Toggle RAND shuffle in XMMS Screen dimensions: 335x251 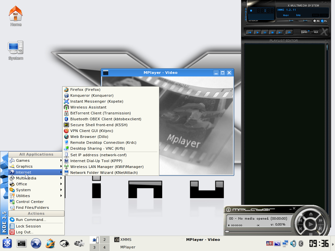pyautogui.click(x=306, y=32)
